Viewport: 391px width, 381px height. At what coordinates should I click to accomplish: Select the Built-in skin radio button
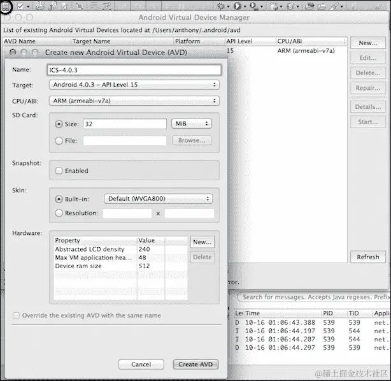pos(59,199)
